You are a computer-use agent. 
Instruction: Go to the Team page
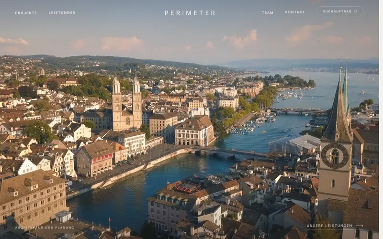pos(268,13)
